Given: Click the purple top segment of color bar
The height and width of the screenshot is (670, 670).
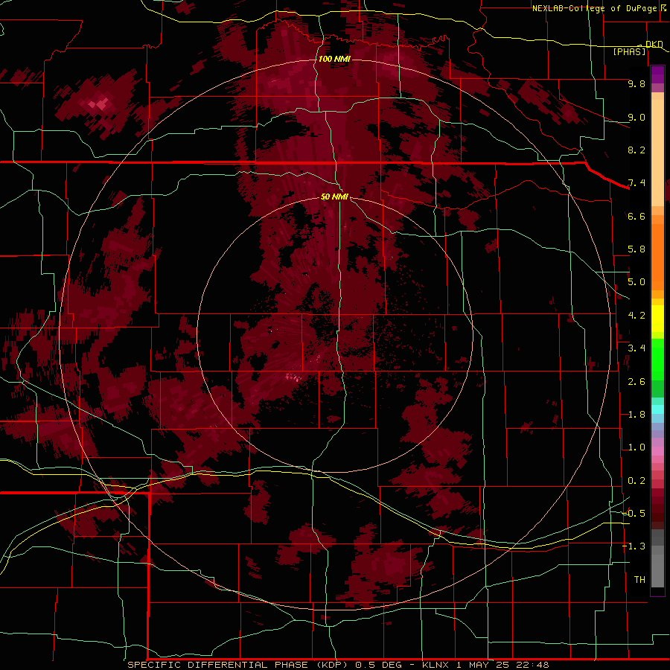Looking at the screenshot, I should (x=657, y=74).
